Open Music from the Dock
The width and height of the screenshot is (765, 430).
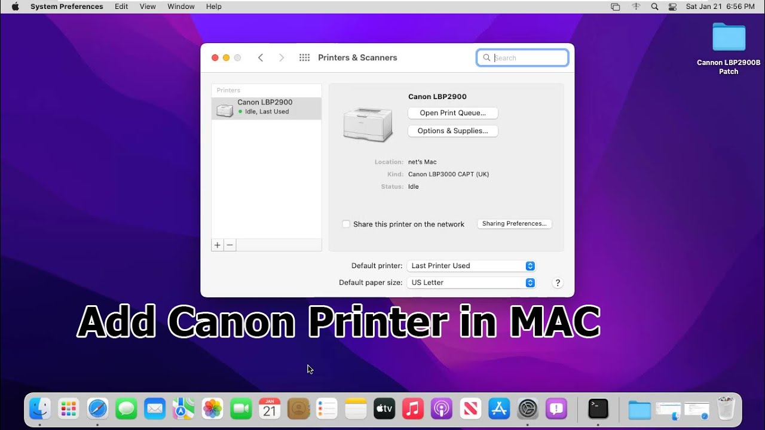click(413, 408)
